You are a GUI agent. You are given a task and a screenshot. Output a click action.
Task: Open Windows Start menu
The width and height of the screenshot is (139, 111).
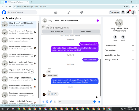click(3, 109)
